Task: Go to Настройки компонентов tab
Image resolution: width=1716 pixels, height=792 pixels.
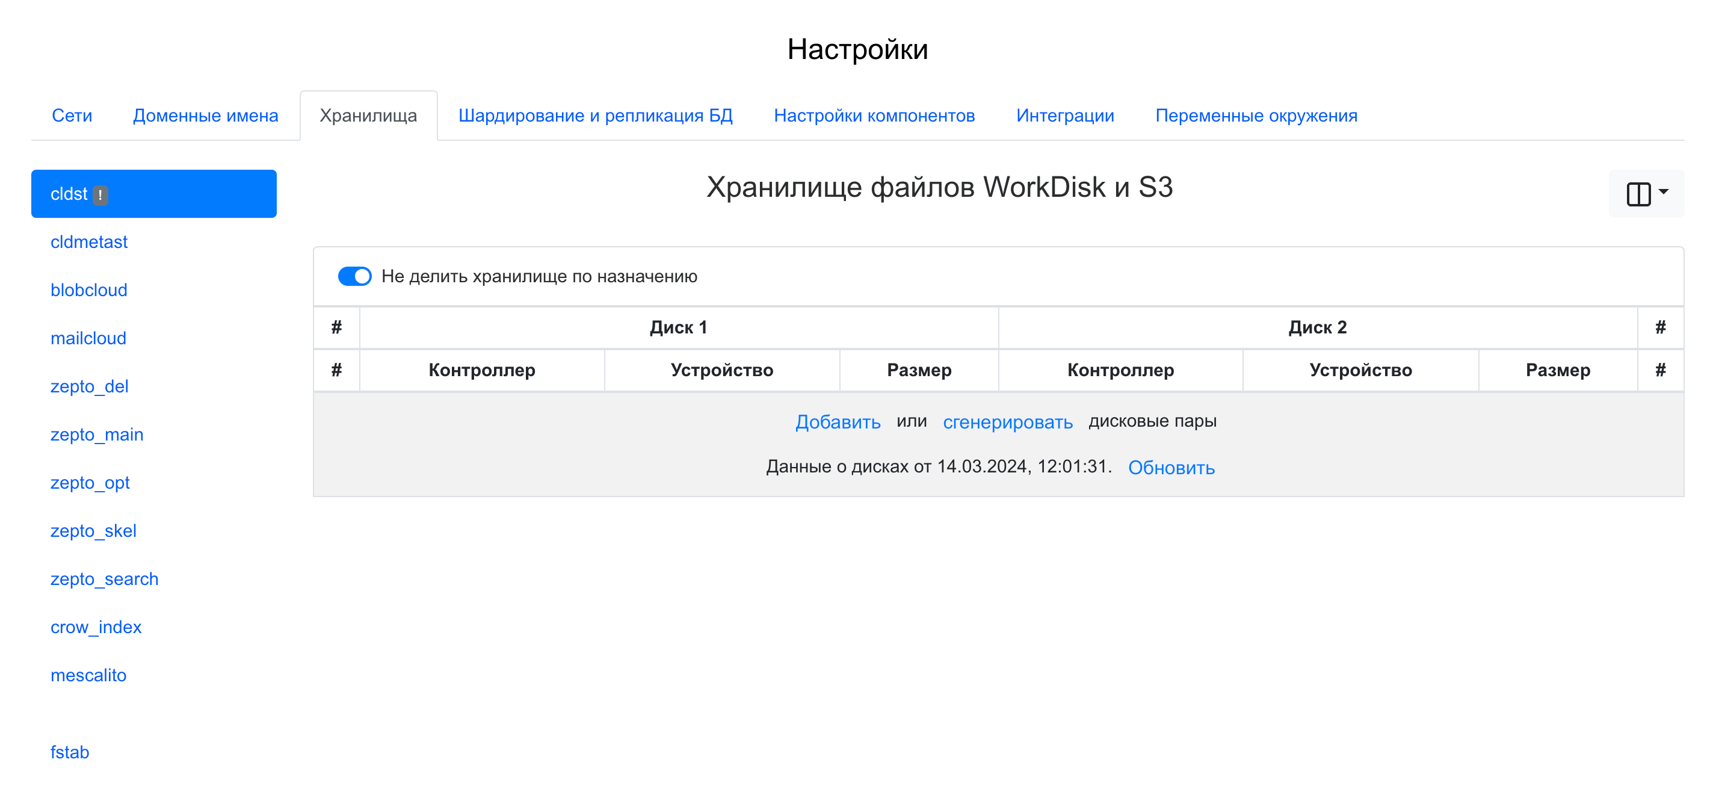Action: click(874, 116)
